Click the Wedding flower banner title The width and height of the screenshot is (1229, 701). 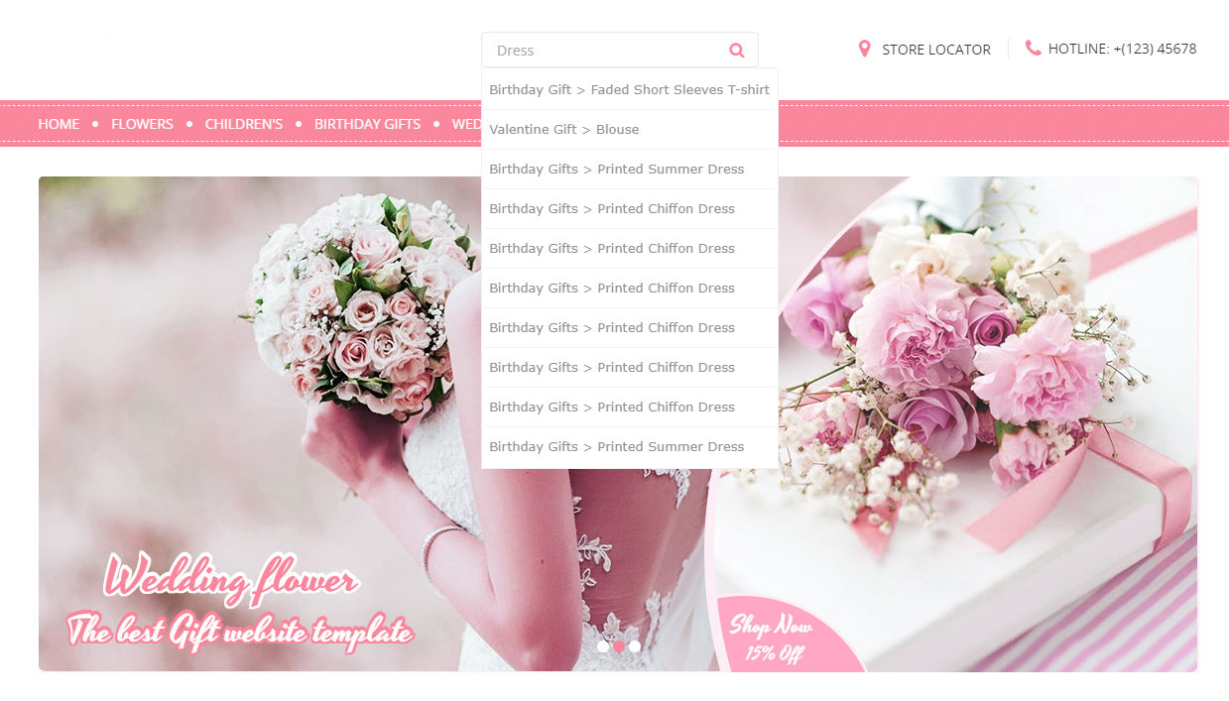pyautogui.click(x=230, y=579)
